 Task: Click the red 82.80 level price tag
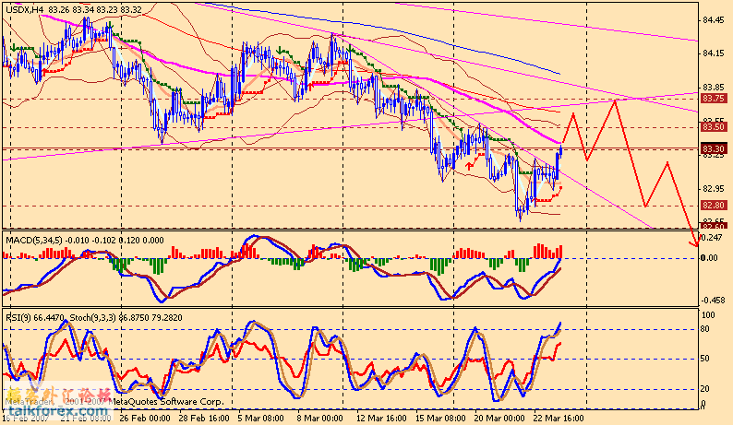pos(714,205)
